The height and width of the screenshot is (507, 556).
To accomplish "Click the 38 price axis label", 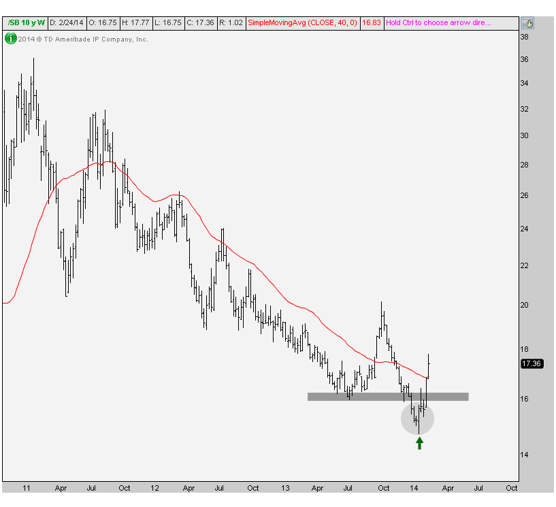I will click(524, 37).
